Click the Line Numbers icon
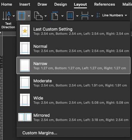The image size is (132, 140). (x=98, y=15)
